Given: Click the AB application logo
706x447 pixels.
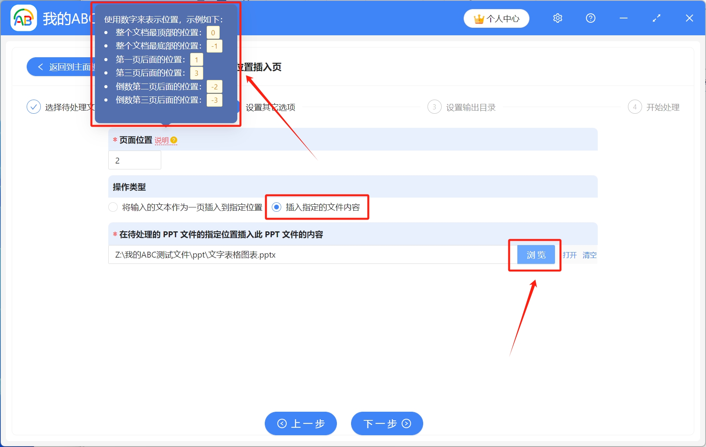Looking at the screenshot, I should click(23, 18).
